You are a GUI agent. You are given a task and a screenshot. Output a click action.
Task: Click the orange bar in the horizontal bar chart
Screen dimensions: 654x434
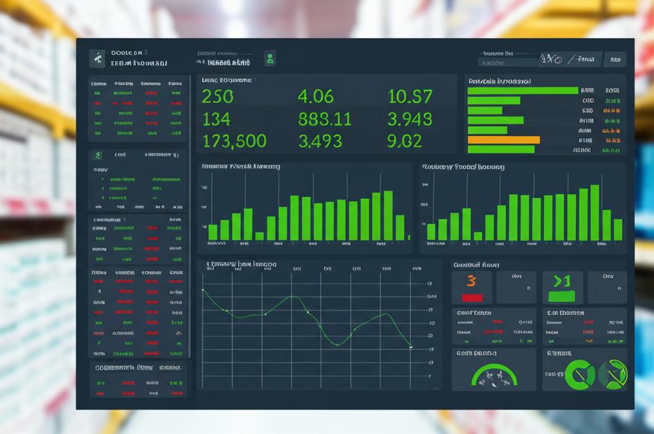pyautogui.click(x=503, y=140)
